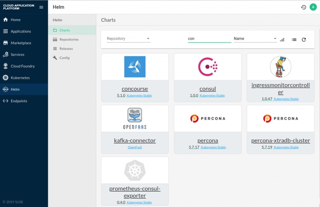Navigate to Endpoints in the sidebar
This screenshot has width=320, height=207.
(x=19, y=101)
